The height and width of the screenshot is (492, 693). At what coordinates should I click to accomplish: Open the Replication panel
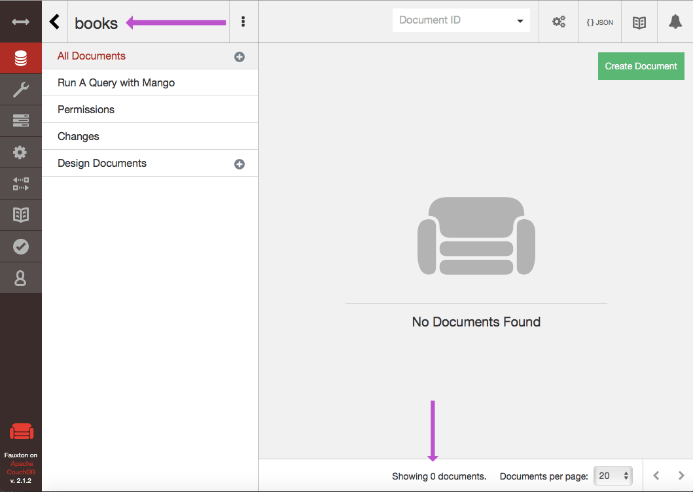(x=20, y=183)
